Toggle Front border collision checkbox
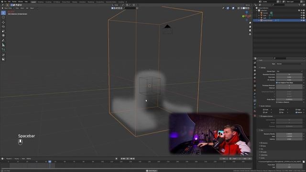The image size is (306, 172). click(263, 110)
